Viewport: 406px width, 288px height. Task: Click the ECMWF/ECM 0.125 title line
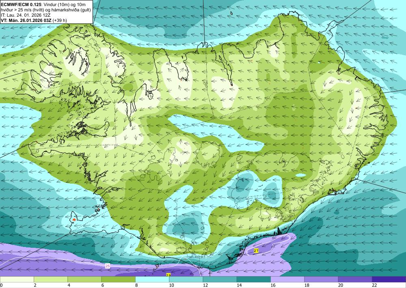pyautogui.click(x=43, y=4)
